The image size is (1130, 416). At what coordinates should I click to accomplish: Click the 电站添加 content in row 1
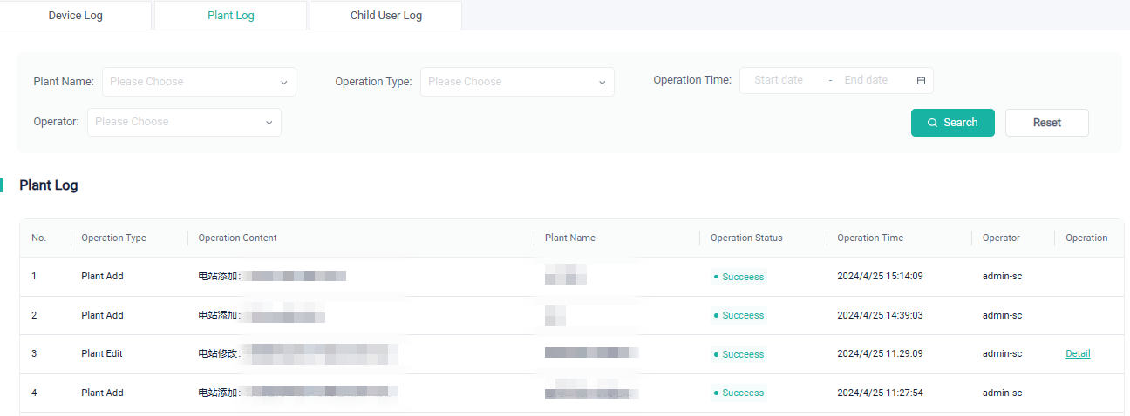[218, 277]
